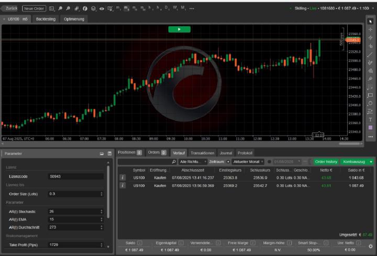Image resolution: width=377 pixels, height=256 pixels.
Task: Open the layers objects icon in toolbar
Action: coord(93,8)
